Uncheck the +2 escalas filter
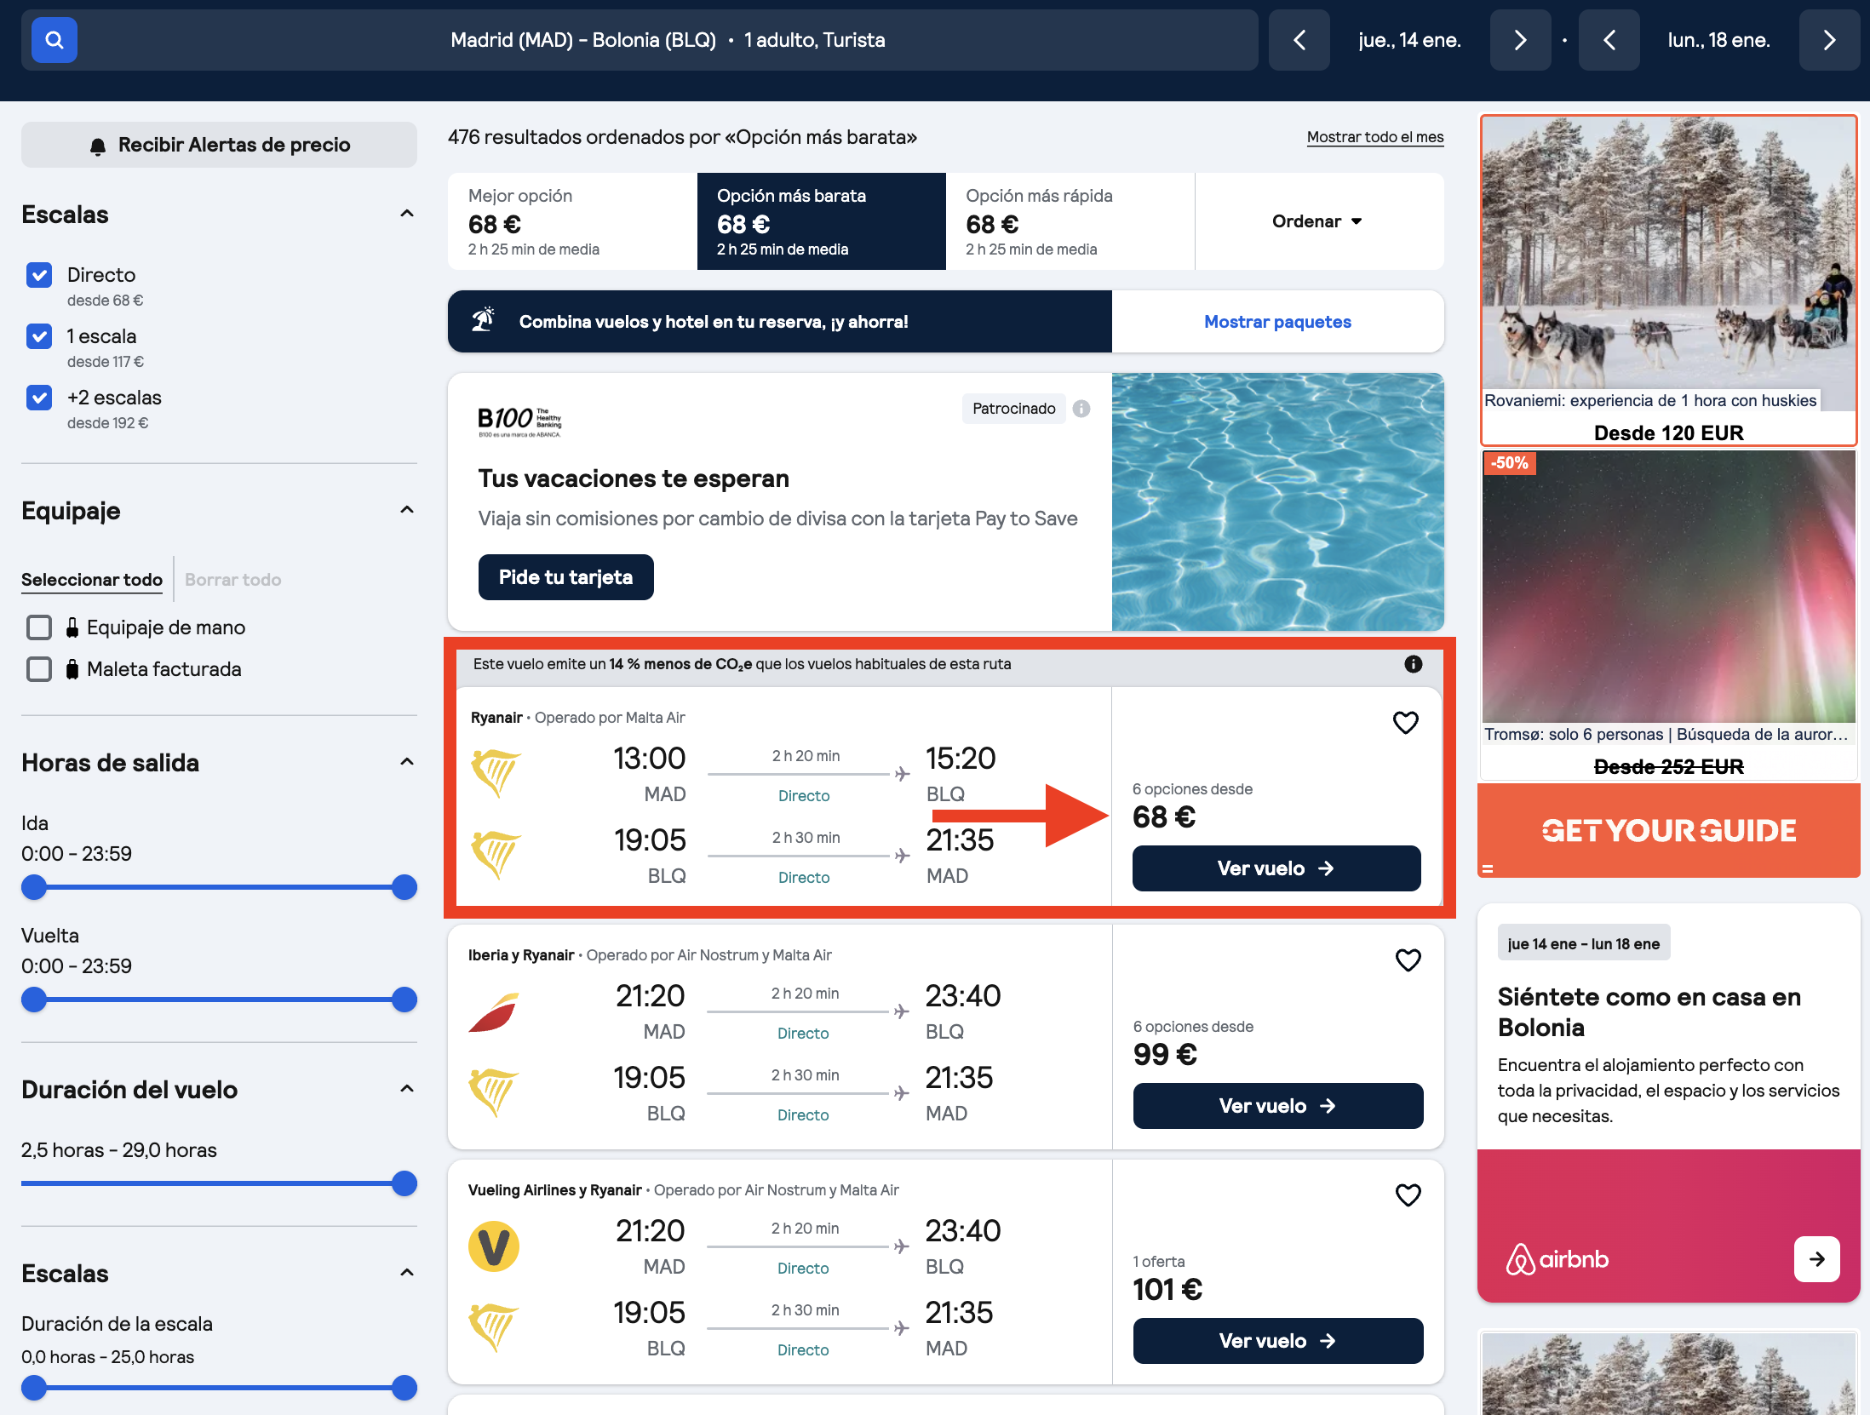1870x1415 pixels. tap(39, 398)
